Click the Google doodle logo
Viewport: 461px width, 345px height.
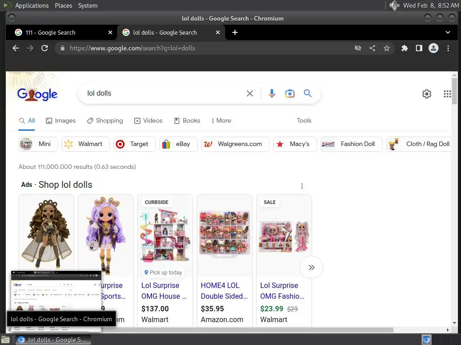pos(37,94)
